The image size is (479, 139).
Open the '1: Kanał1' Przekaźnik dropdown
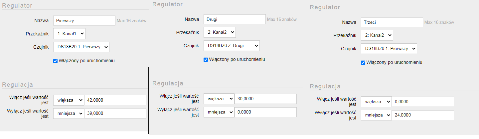69,34
